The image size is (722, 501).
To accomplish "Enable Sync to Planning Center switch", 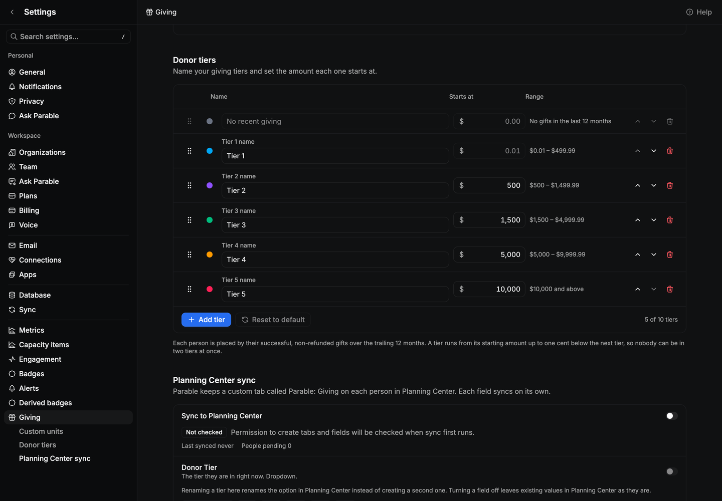I will (x=671, y=416).
